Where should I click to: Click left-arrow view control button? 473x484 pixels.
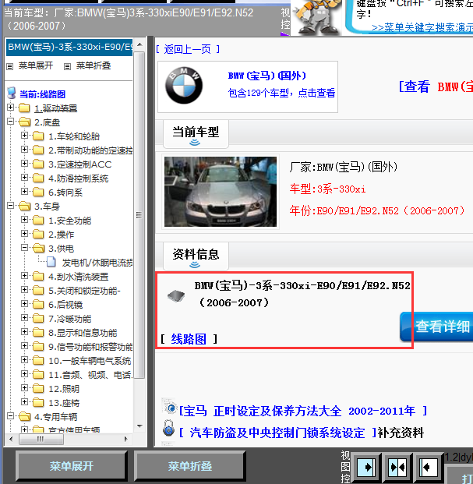(x=428, y=467)
